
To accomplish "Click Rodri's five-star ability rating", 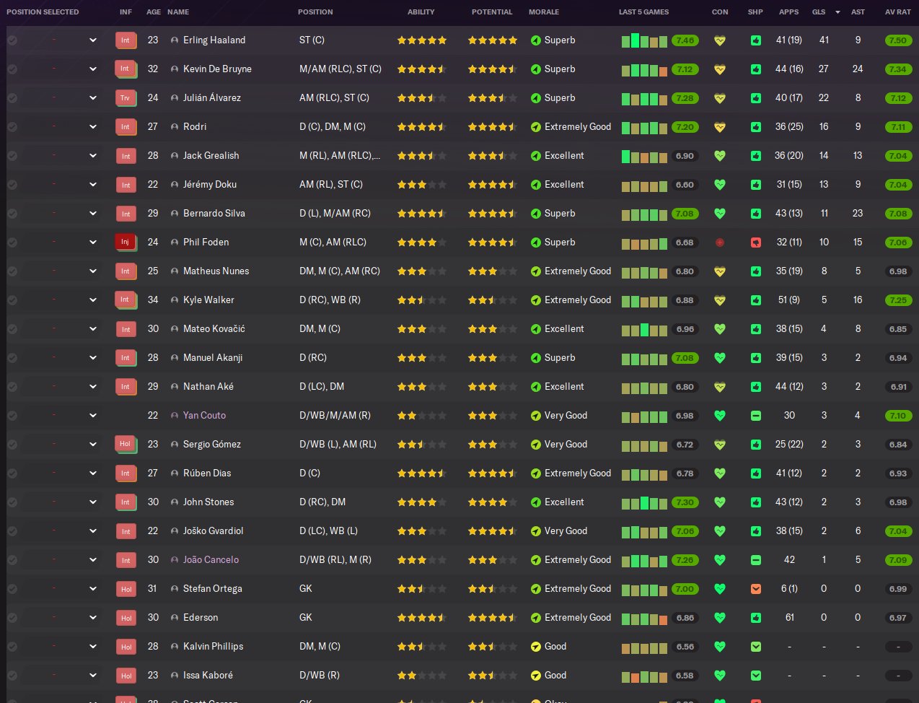I will 422,127.
